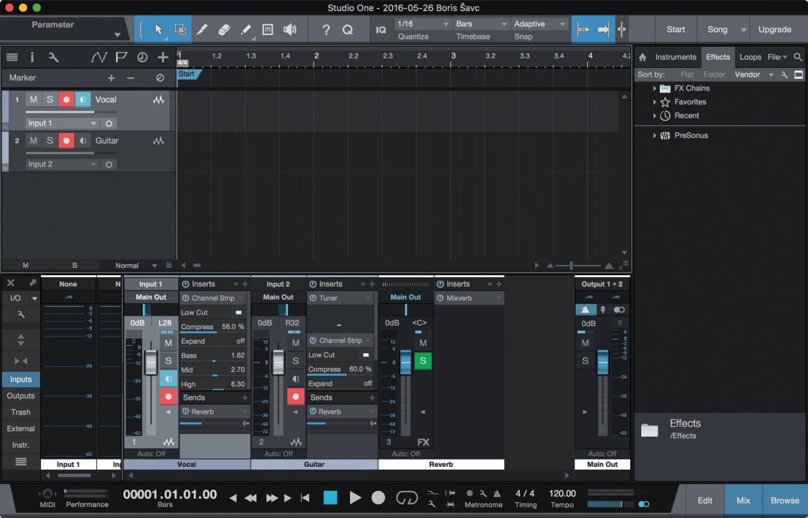Show the Inputs section in the mixer
Image resolution: width=808 pixels, height=518 pixels.
coord(21,379)
